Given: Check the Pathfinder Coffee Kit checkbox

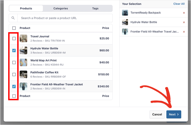Looking at the screenshot, I should pyautogui.click(x=14, y=75).
